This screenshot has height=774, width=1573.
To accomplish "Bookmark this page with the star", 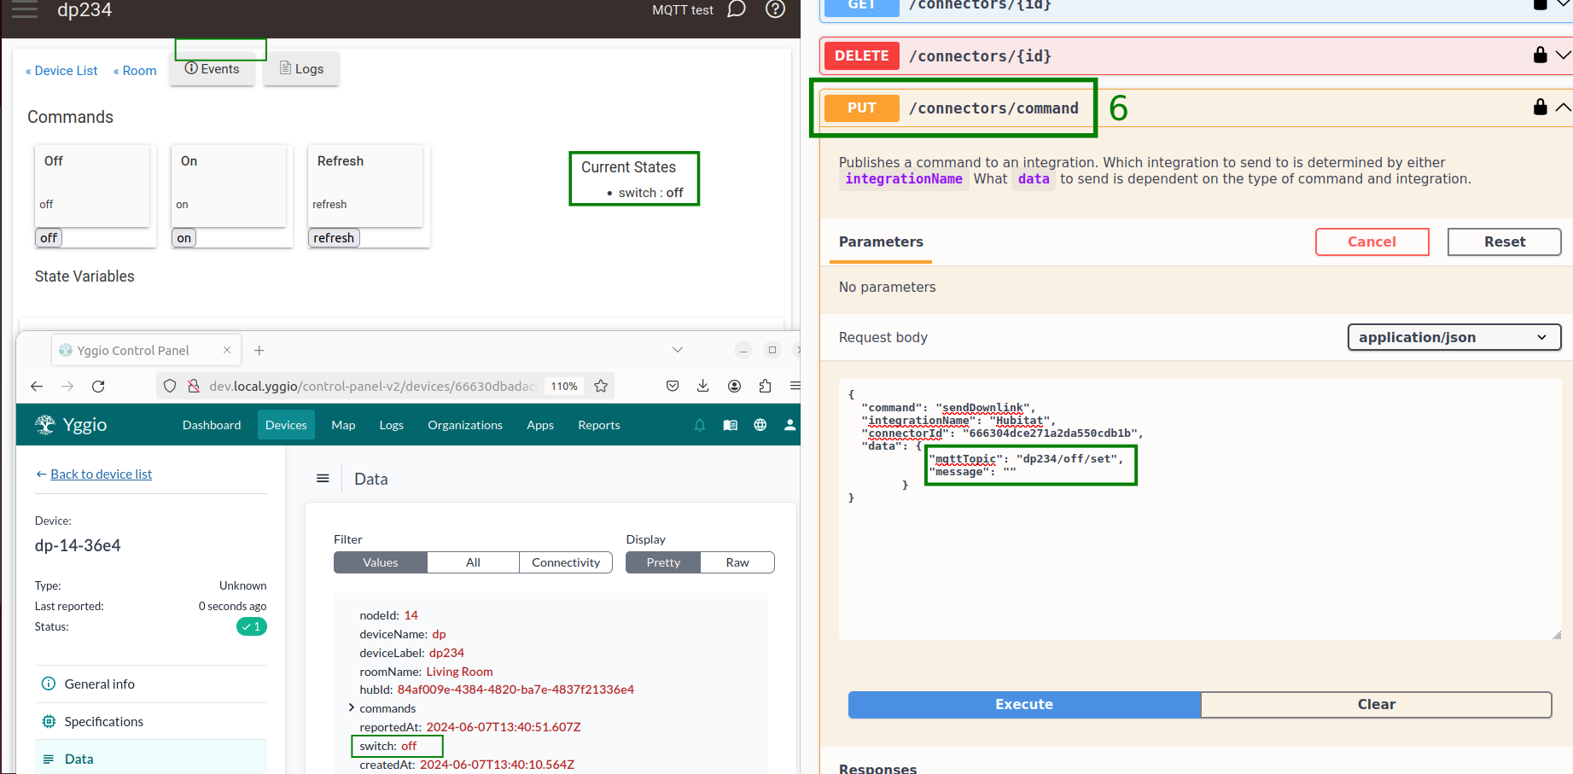I will (601, 386).
